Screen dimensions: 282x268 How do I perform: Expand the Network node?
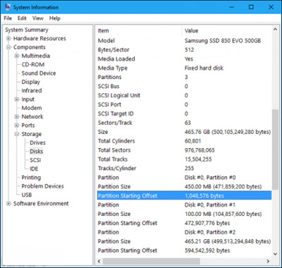click(17, 116)
